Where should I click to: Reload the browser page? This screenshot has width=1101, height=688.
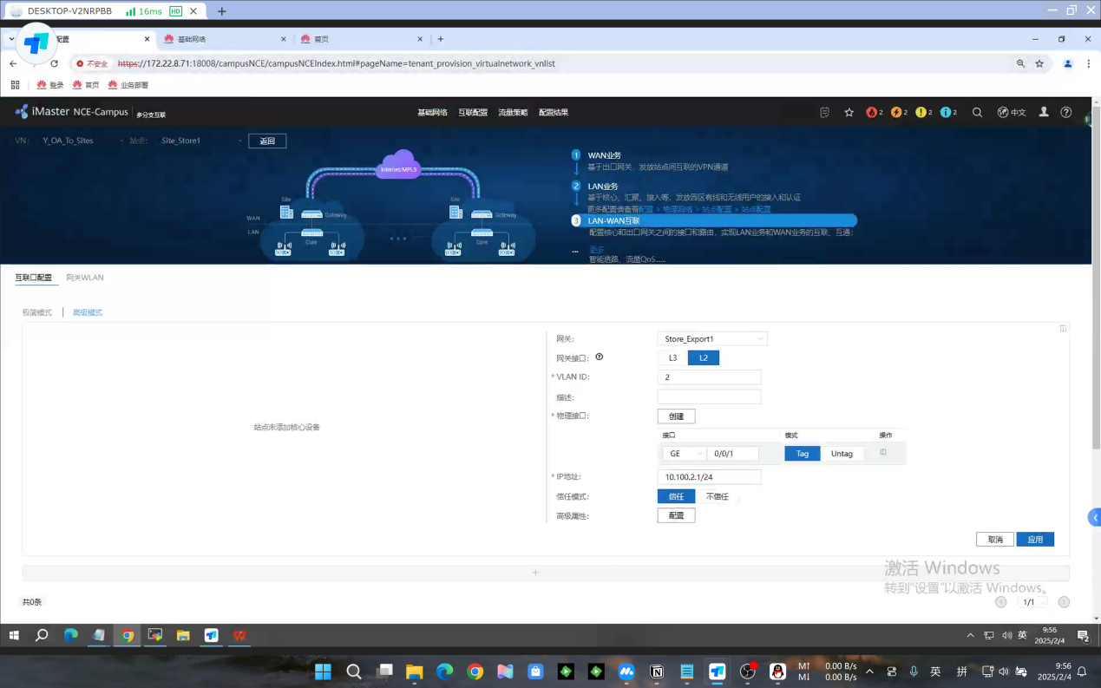pos(54,63)
